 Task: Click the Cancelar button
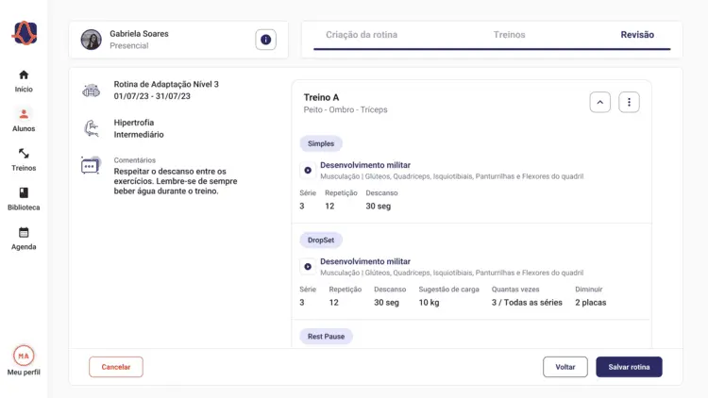click(x=116, y=367)
